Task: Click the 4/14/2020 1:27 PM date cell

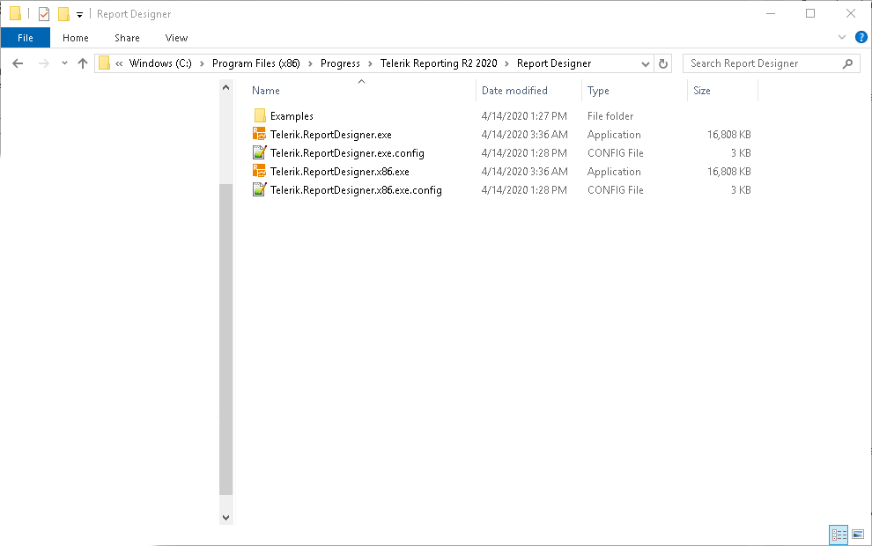Action: (524, 115)
